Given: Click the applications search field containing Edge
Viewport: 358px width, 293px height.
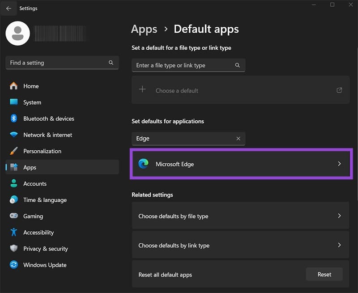Looking at the screenshot, I should click(188, 139).
